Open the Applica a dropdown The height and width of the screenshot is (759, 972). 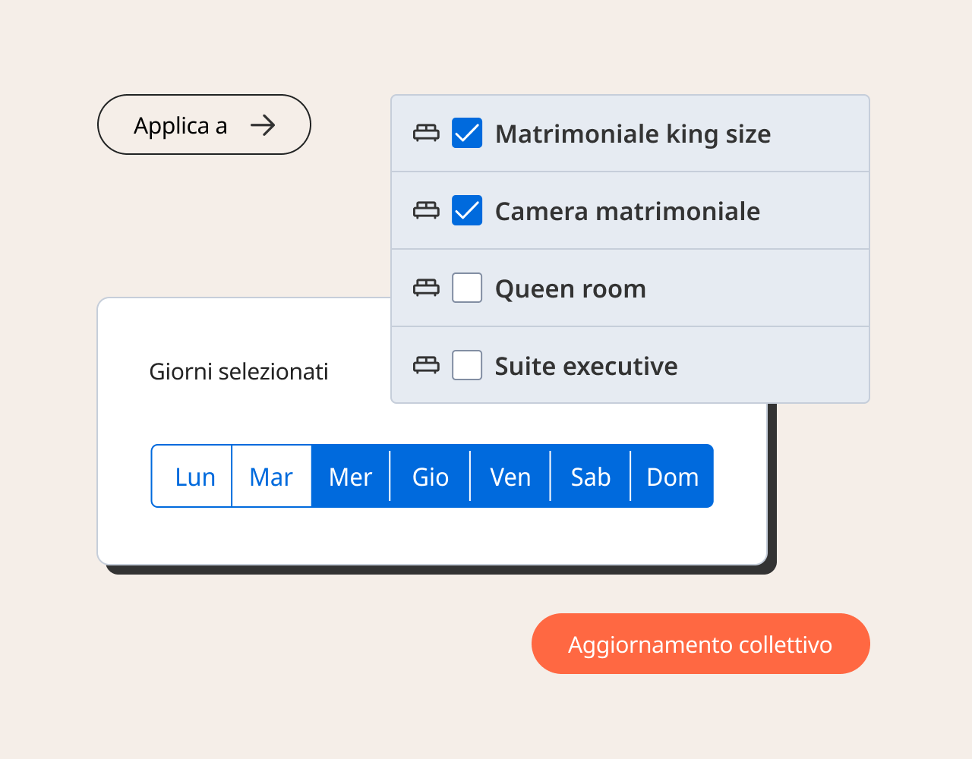(204, 125)
